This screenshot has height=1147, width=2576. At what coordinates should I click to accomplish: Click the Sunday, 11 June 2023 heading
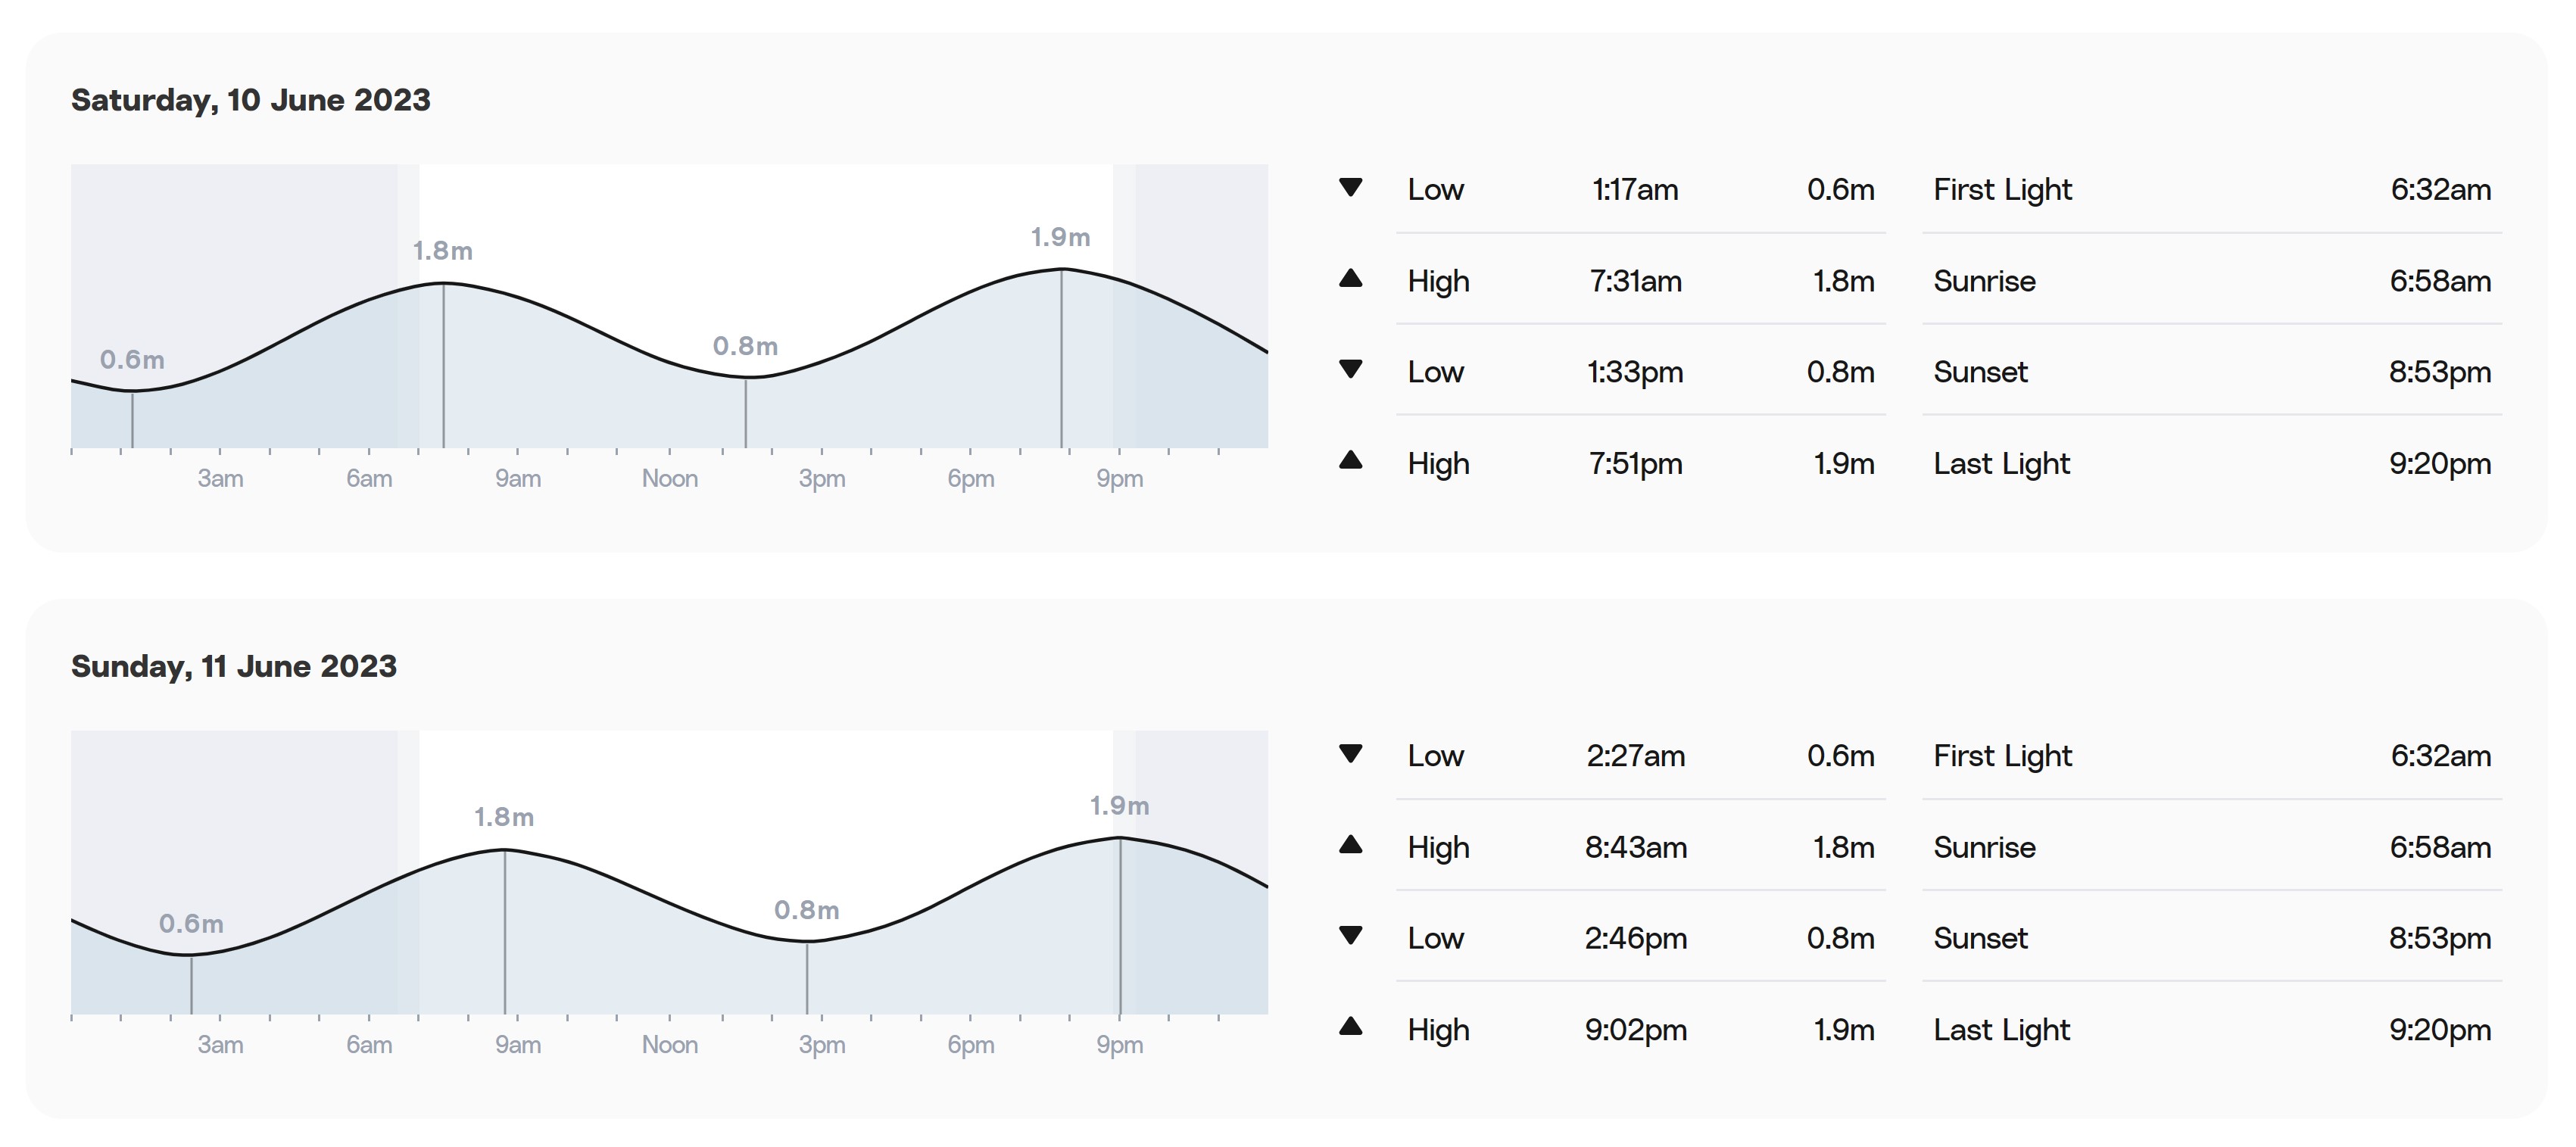coord(234,666)
